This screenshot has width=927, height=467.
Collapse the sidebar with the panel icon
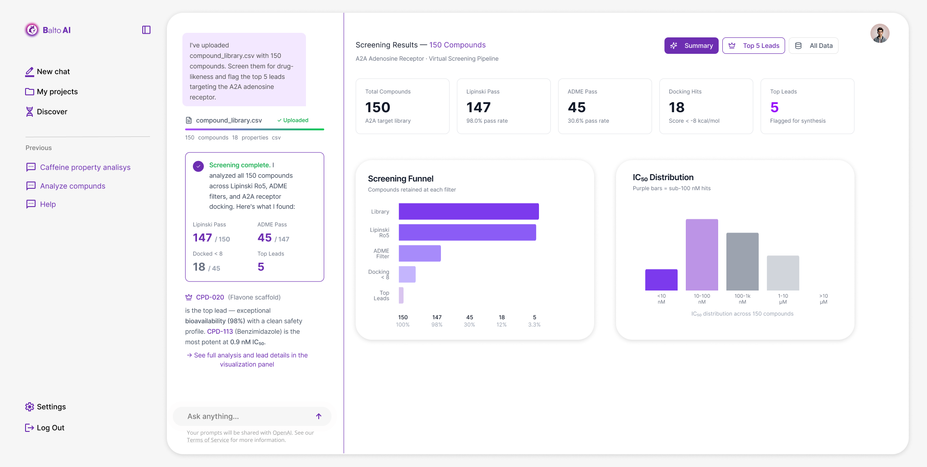point(146,30)
